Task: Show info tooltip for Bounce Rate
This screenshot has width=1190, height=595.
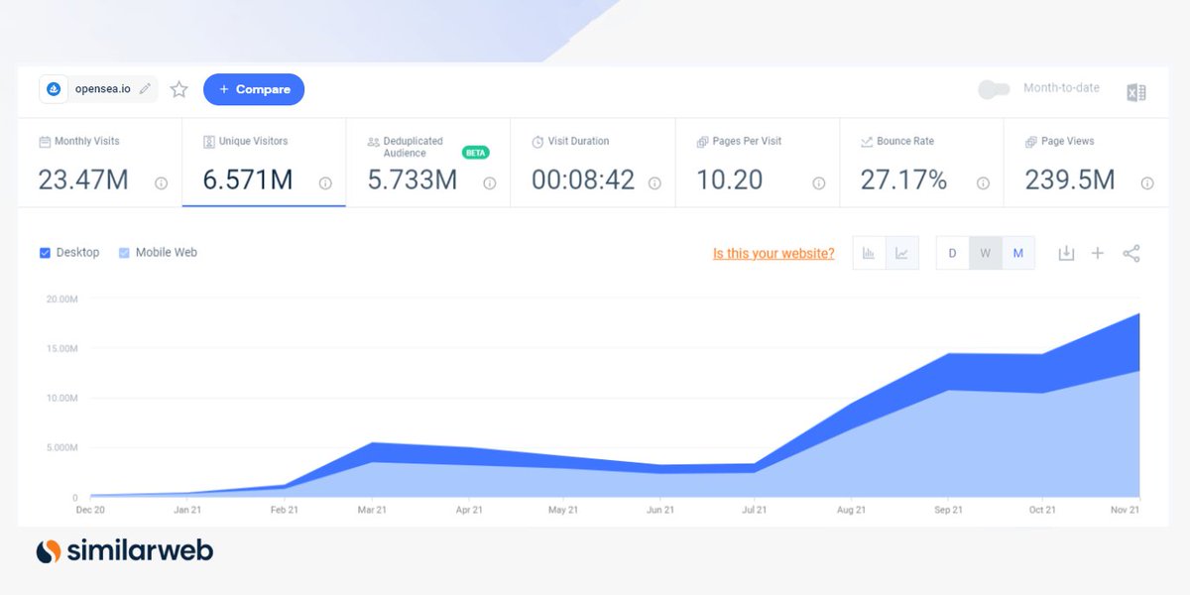Action: [983, 183]
